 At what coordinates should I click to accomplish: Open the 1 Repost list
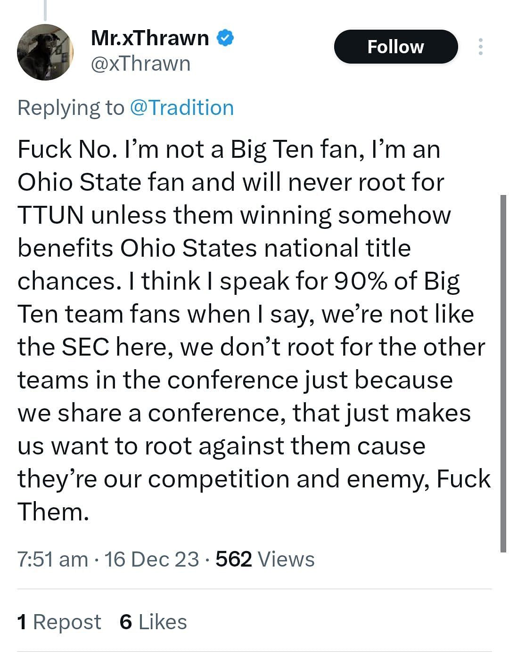(x=59, y=622)
